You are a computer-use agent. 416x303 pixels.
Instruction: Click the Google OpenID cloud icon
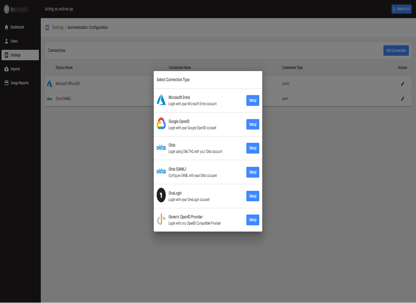tap(161, 124)
